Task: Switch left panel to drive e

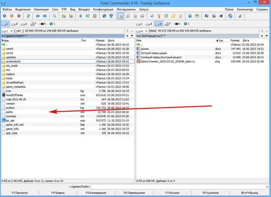Action: pyautogui.click(x=24, y=24)
